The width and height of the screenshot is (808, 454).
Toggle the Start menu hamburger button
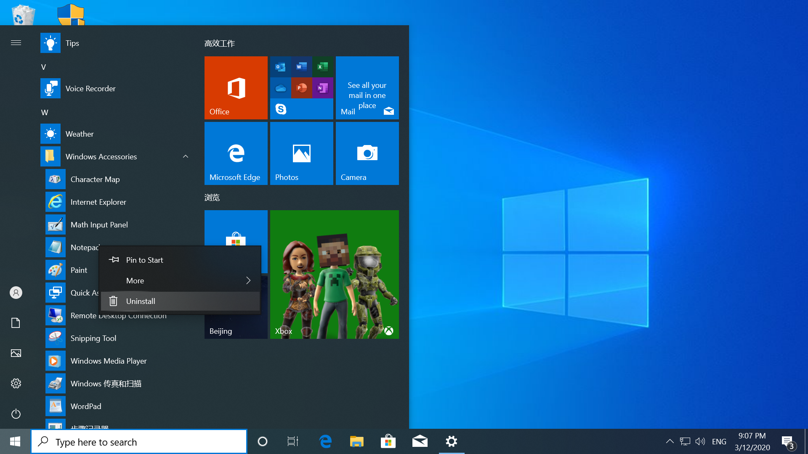tap(16, 43)
